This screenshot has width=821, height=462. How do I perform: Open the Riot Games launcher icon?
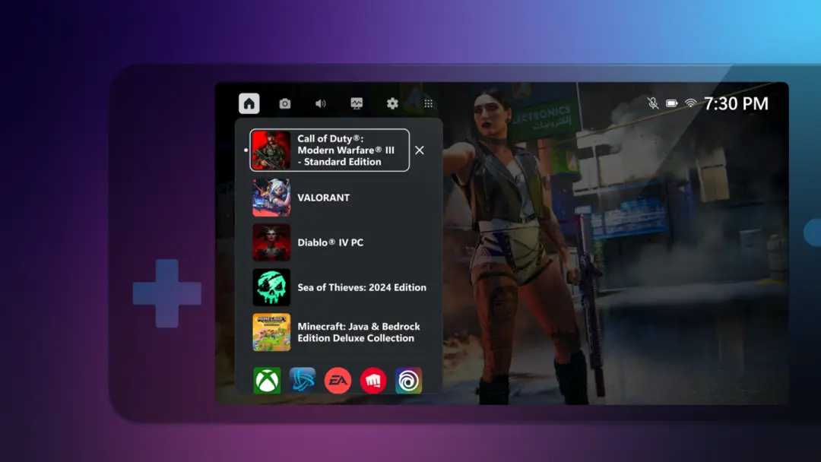coord(373,381)
